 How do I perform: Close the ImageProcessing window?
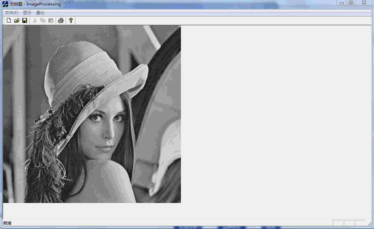tap(364, 3)
